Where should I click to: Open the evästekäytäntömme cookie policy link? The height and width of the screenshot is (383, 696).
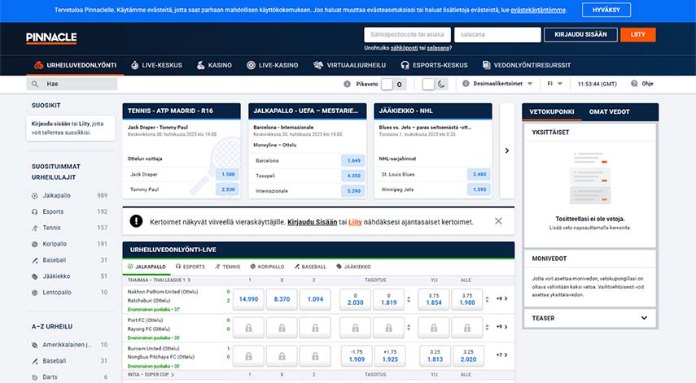[x=538, y=10]
